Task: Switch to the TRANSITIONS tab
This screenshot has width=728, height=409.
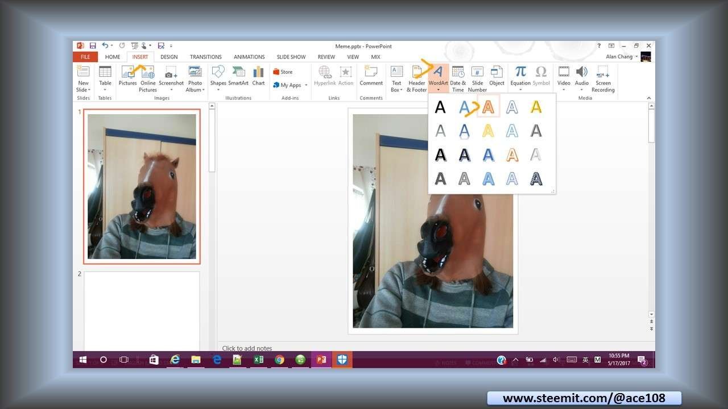Action: (206, 57)
